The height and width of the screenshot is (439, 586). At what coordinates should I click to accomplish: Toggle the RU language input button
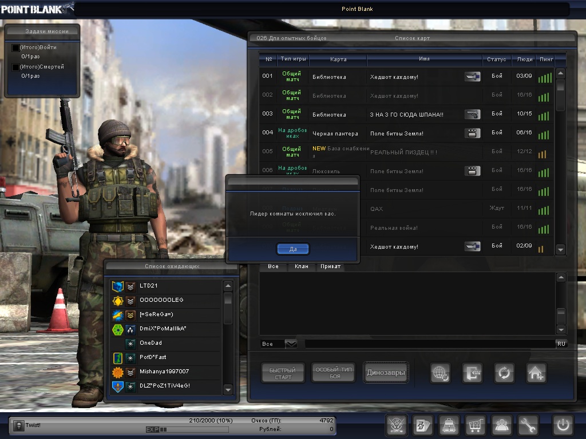561,344
